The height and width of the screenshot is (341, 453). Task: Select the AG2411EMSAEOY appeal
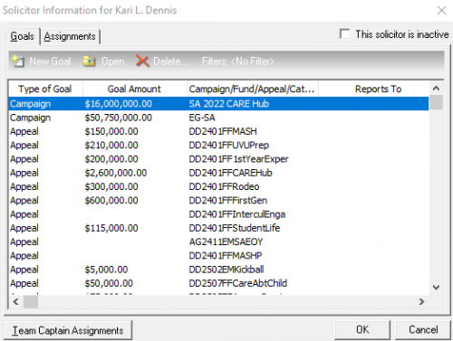coord(218,242)
